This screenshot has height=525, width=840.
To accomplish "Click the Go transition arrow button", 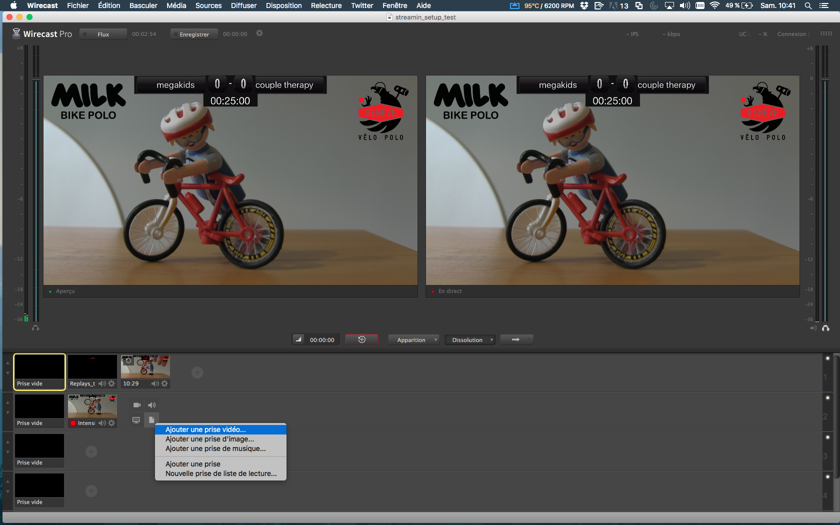I will [x=516, y=340].
